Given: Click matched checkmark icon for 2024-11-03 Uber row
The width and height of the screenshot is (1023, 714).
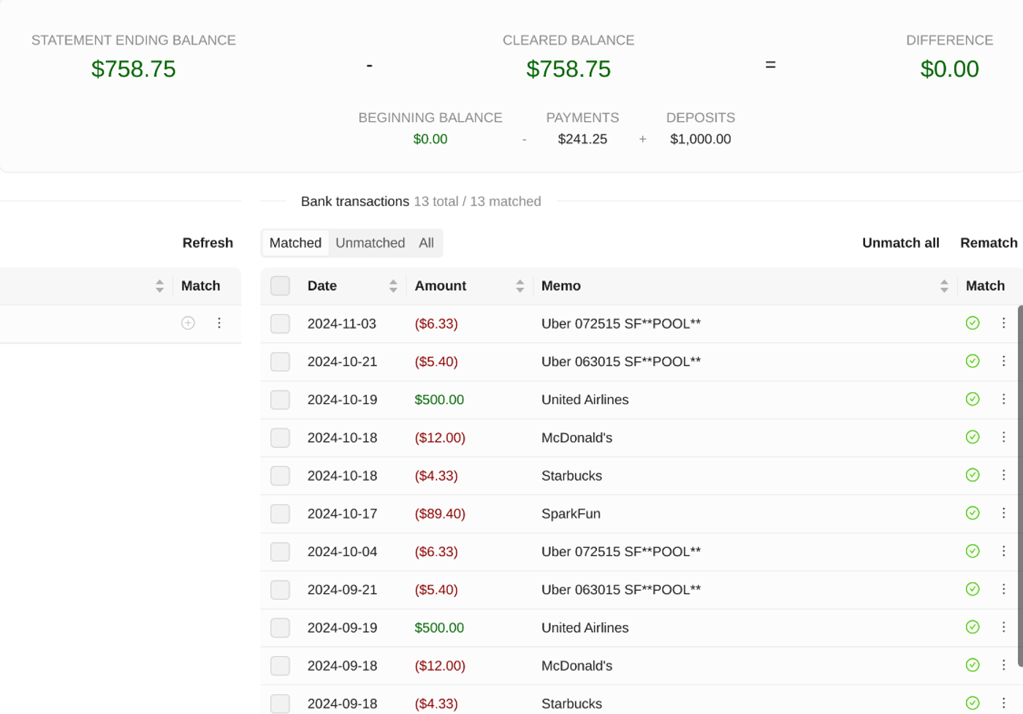Looking at the screenshot, I should pyautogui.click(x=973, y=323).
